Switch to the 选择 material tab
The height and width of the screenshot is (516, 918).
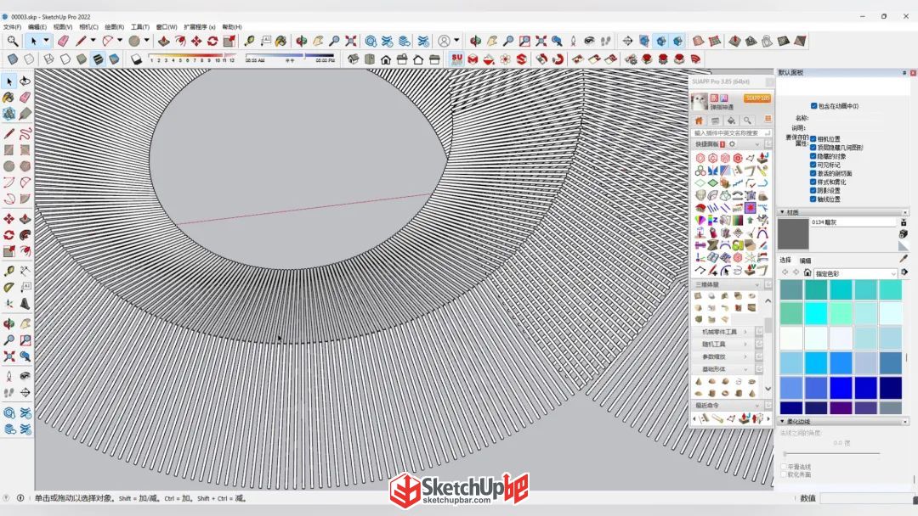click(785, 260)
